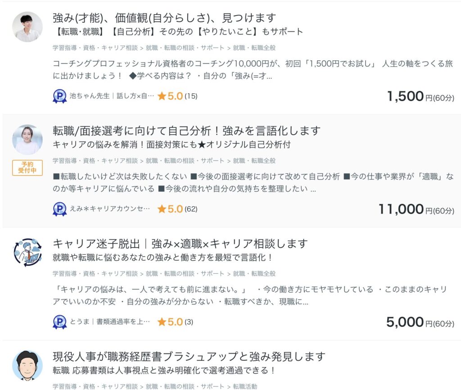461x390 pixels.
Task: Click the キャリア迷子脱出 listing illustration avatar
Action: point(27,253)
